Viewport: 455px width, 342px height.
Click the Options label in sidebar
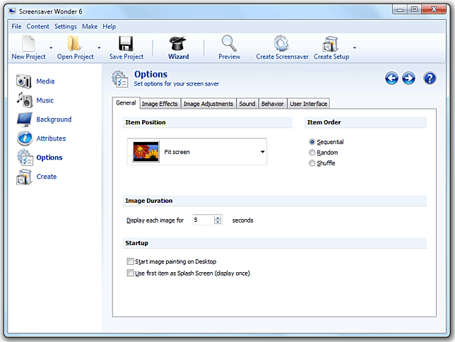(x=49, y=158)
